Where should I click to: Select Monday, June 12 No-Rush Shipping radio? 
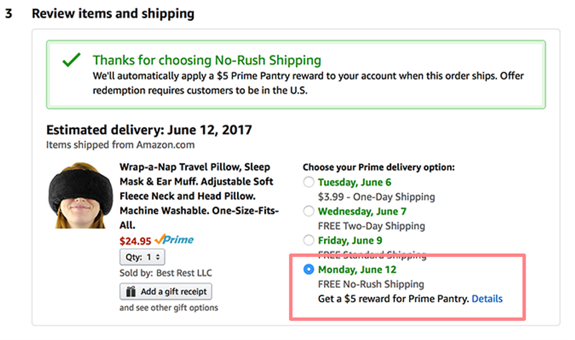(309, 270)
